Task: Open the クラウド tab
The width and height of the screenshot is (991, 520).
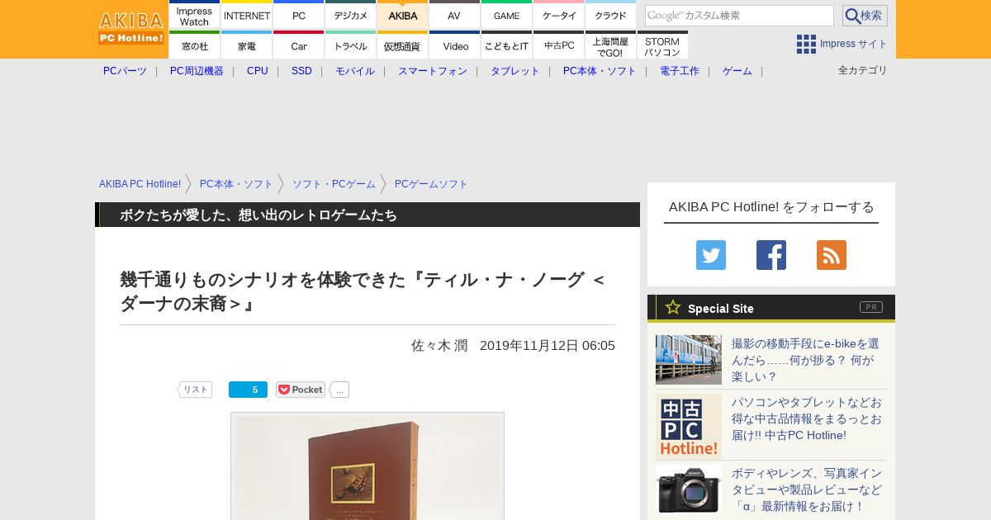Action: (611, 15)
